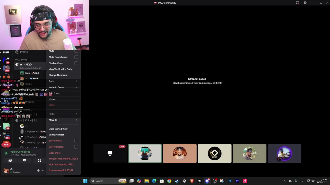Click user !Mohamed in Voice 2
This screenshot has height=185, width=330.
click(32, 132)
